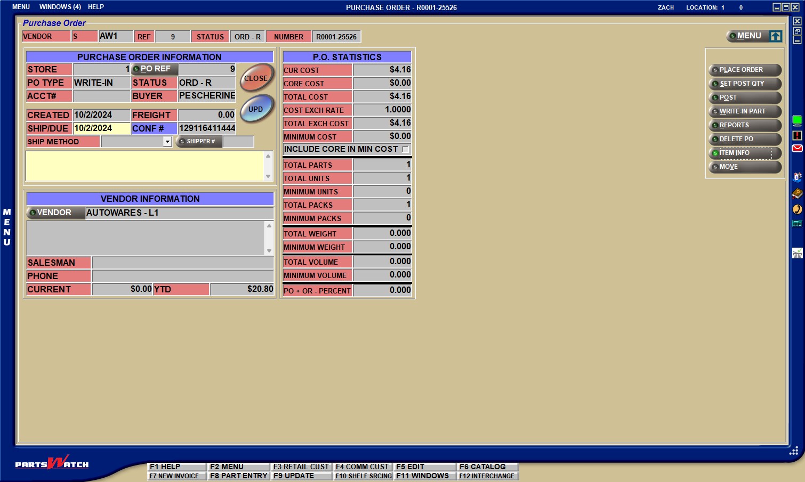
Task: Click the blue up-arrow icon next to MENU
Action: (776, 36)
